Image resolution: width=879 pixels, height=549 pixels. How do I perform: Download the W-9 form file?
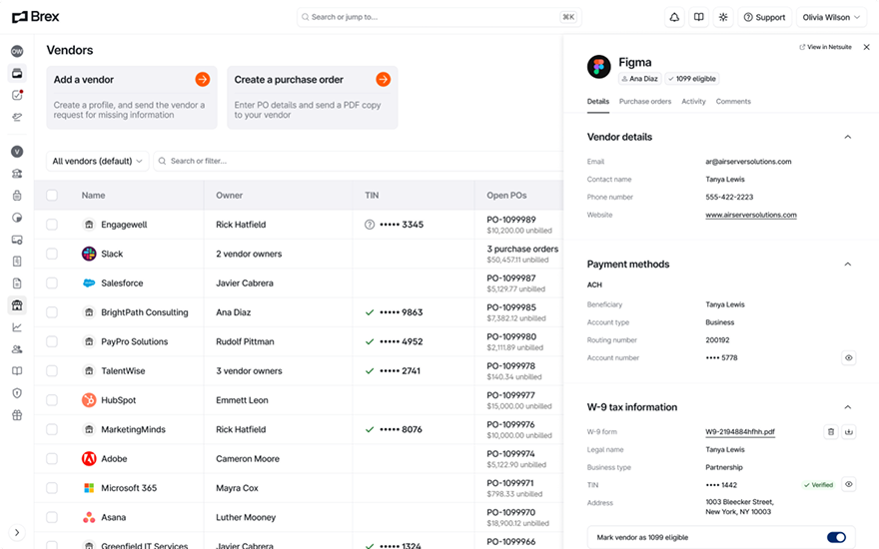[849, 432]
